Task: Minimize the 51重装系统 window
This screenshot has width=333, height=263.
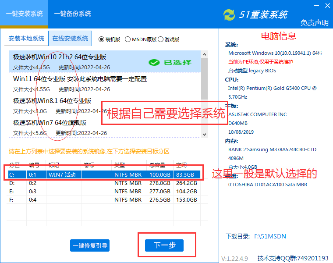Action: (x=316, y=5)
